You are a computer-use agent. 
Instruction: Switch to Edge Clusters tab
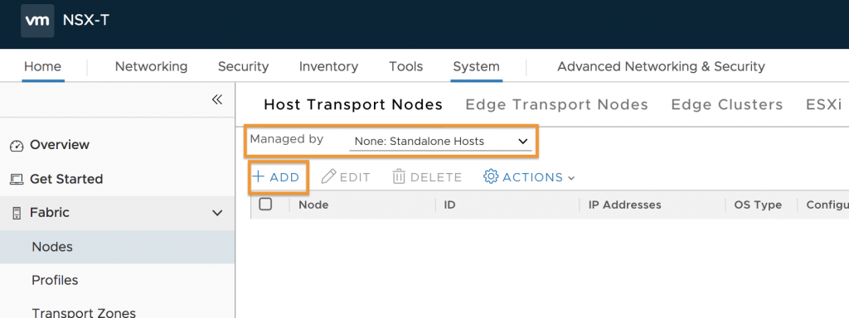point(726,104)
